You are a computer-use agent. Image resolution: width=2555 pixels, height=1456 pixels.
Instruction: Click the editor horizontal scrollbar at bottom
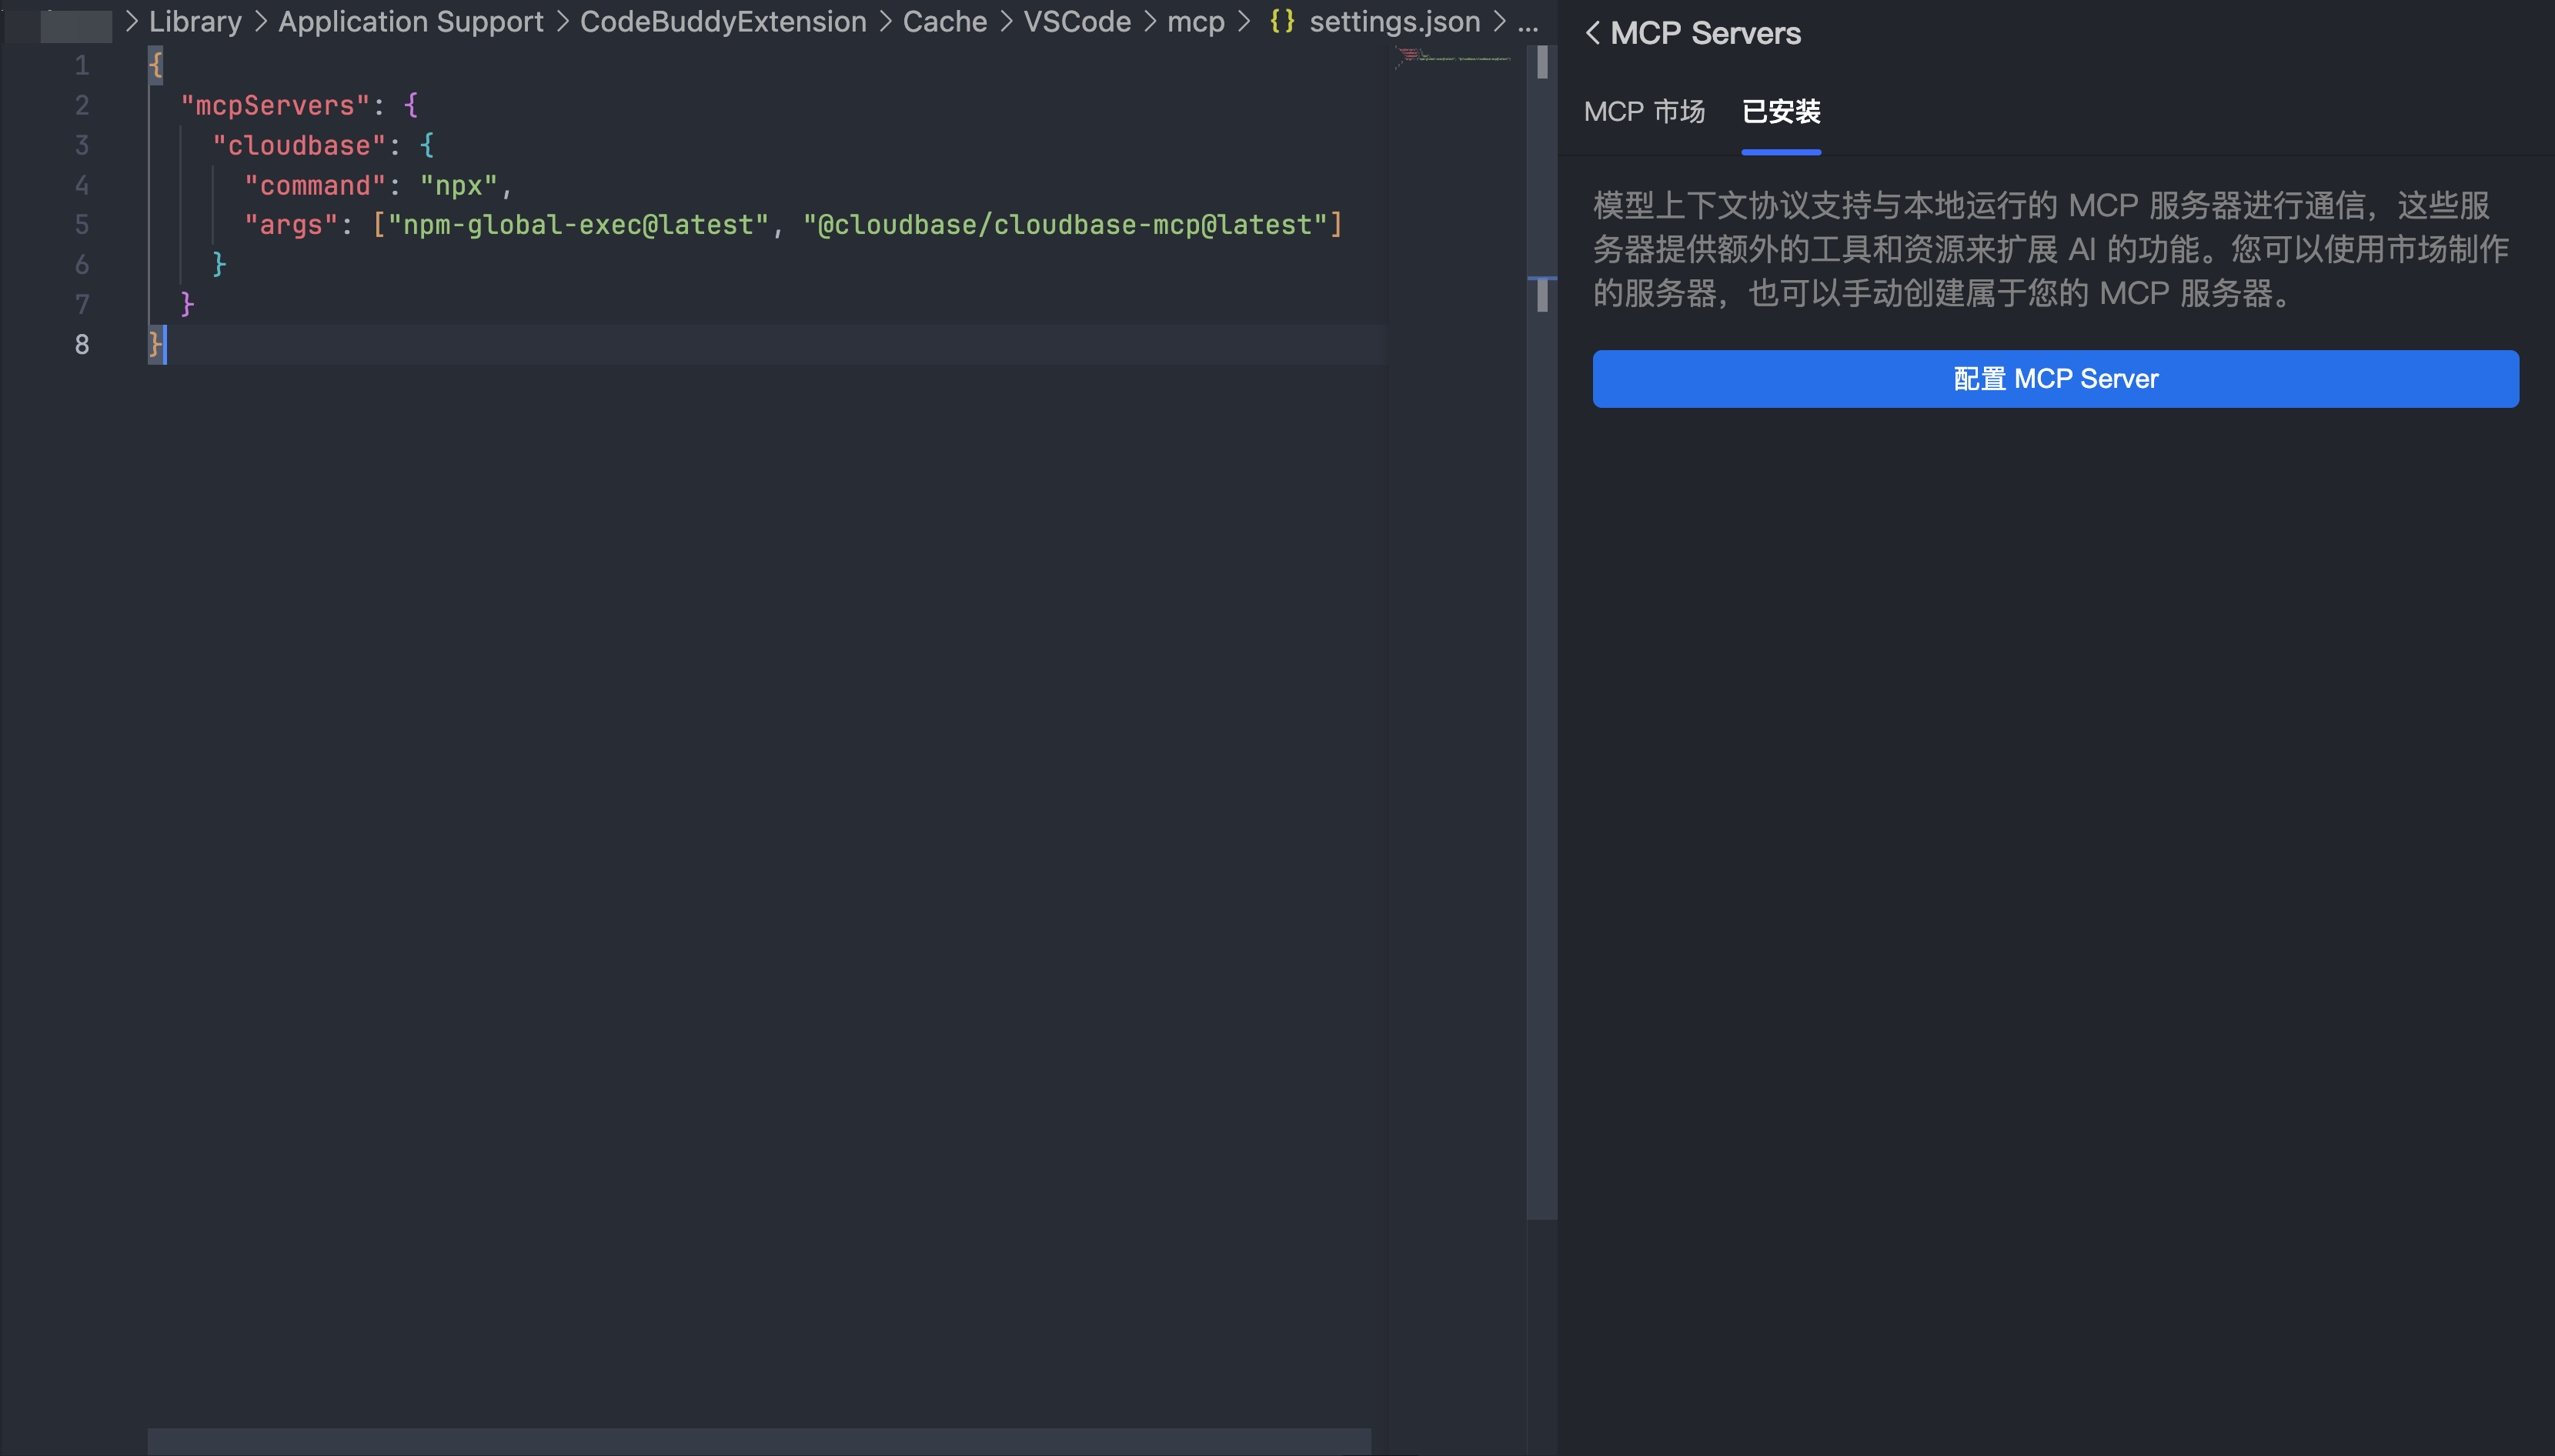(x=759, y=1441)
